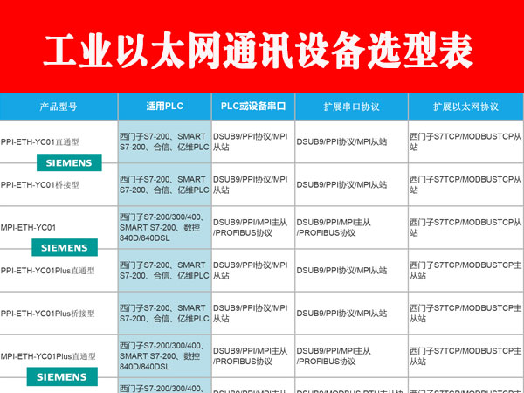Click 适用PLC cell in MPI-ETH-YC01Plus直通型 row

pyautogui.click(x=165, y=356)
